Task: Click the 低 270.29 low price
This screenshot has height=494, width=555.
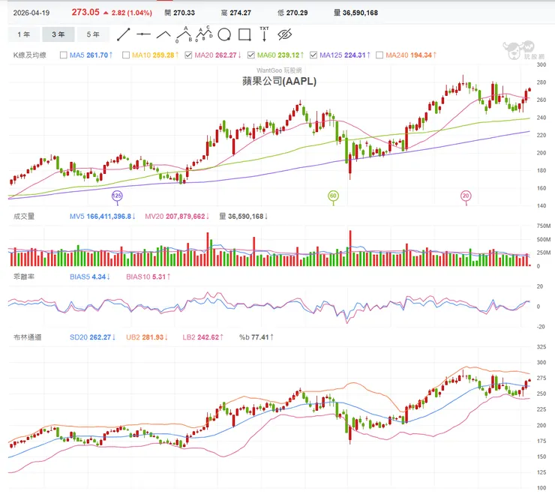Action: (292, 13)
